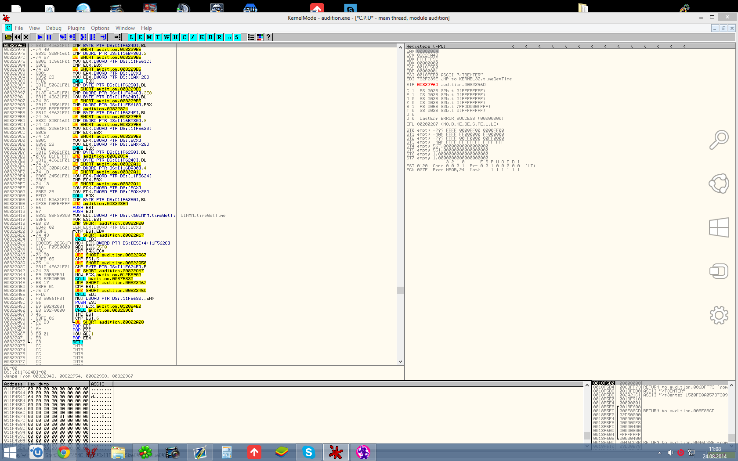Open ICQ green flower icon on taskbar
Viewport: 738px width, 461px height.
click(x=145, y=452)
